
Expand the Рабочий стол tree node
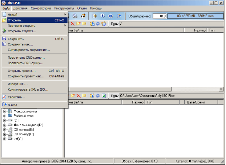click(5, 116)
